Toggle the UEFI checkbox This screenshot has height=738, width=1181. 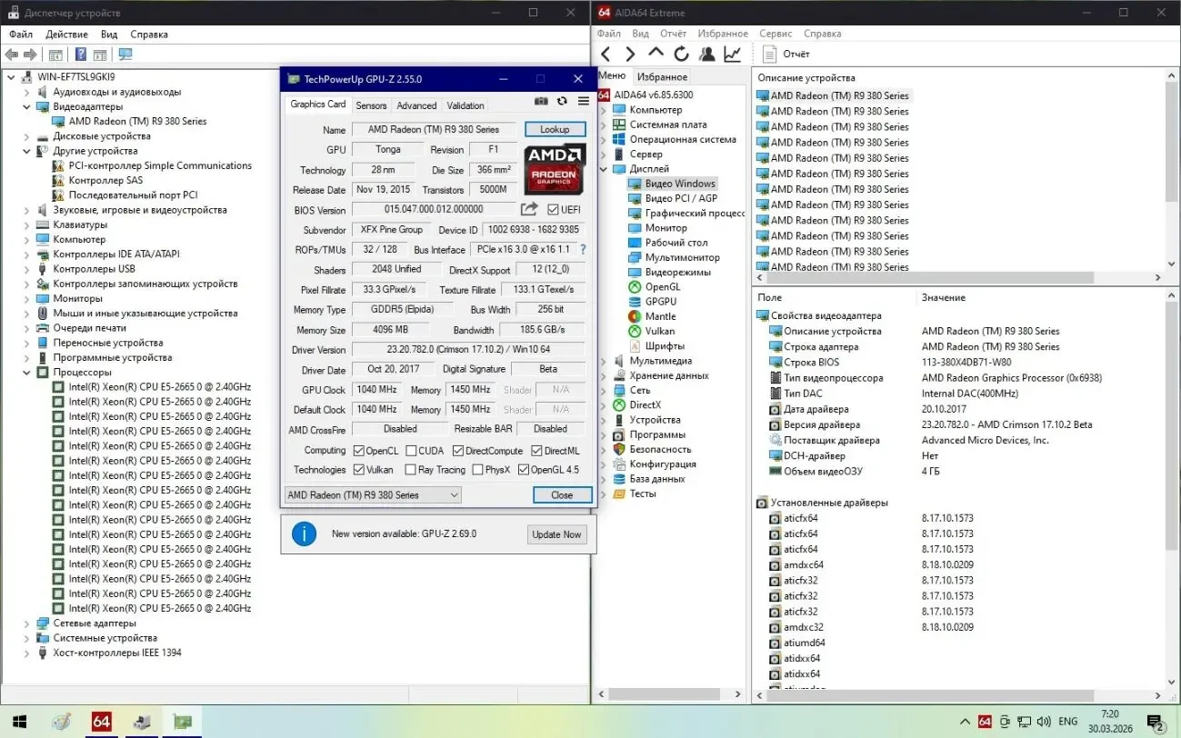(553, 210)
